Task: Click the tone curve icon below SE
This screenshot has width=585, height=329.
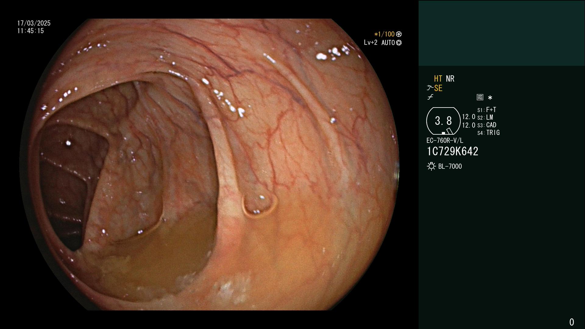Action: (430, 97)
